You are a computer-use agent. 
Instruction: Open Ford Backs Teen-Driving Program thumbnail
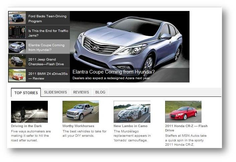[x=17, y=18]
